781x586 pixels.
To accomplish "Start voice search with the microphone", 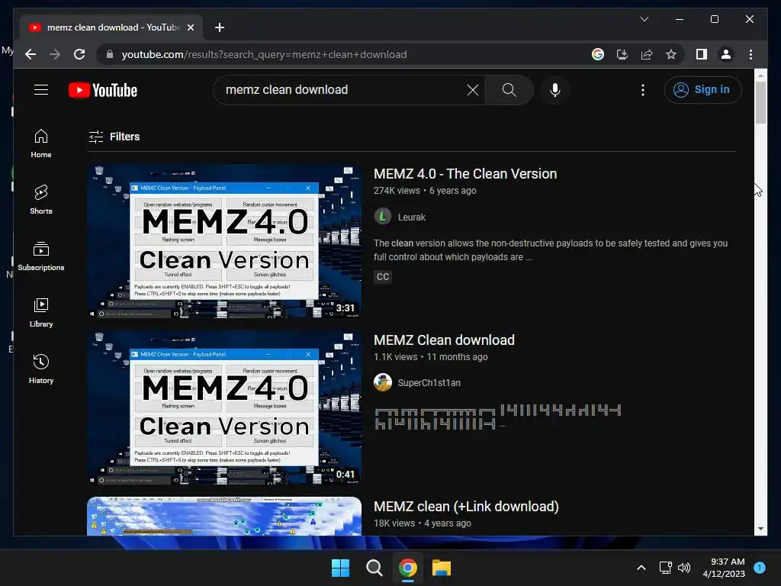I will 555,90.
